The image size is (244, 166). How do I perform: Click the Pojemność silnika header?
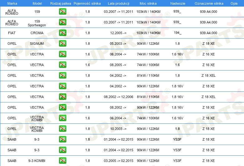point(87,3)
